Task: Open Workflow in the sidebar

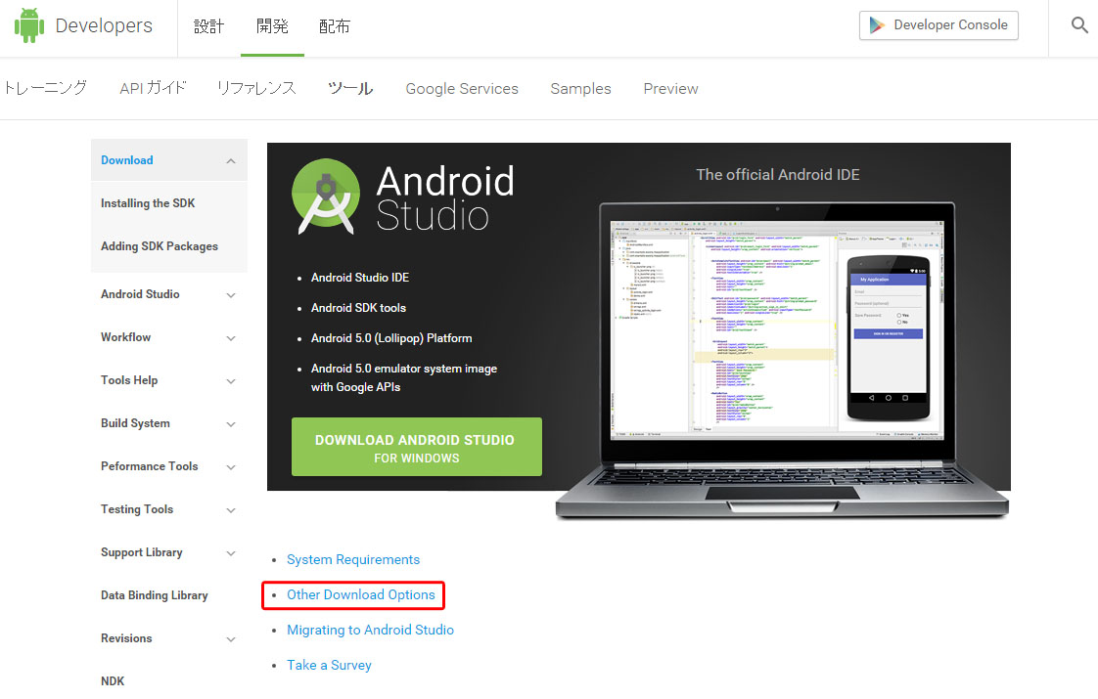Action: click(x=125, y=337)
